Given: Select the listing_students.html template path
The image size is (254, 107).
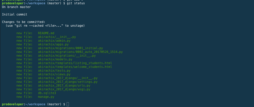Looking at the screenshot, I should [x=75, y=63].
